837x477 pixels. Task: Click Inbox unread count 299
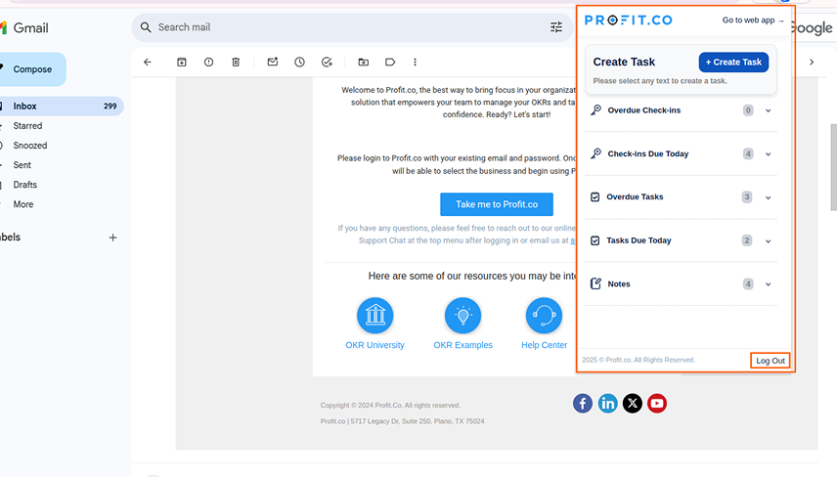tap(110, 107)
